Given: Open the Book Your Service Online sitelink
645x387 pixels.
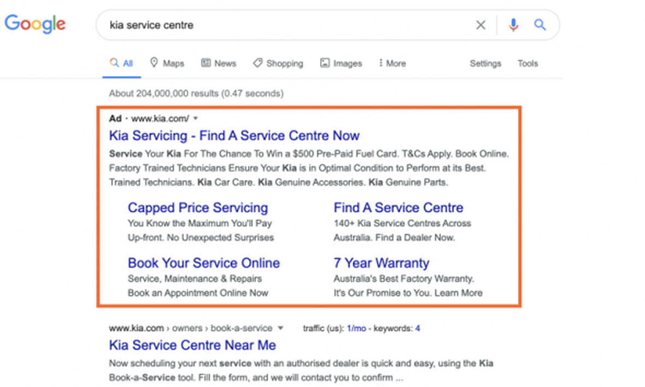Looking at the screenshot, I should tap(204, 263).
